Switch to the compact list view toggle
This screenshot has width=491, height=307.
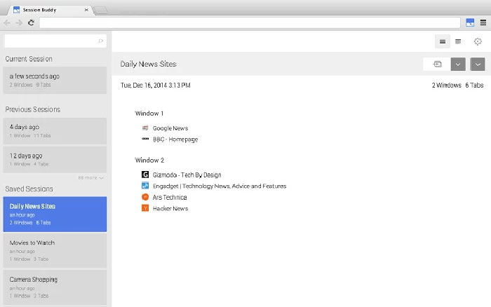(458, 42)
